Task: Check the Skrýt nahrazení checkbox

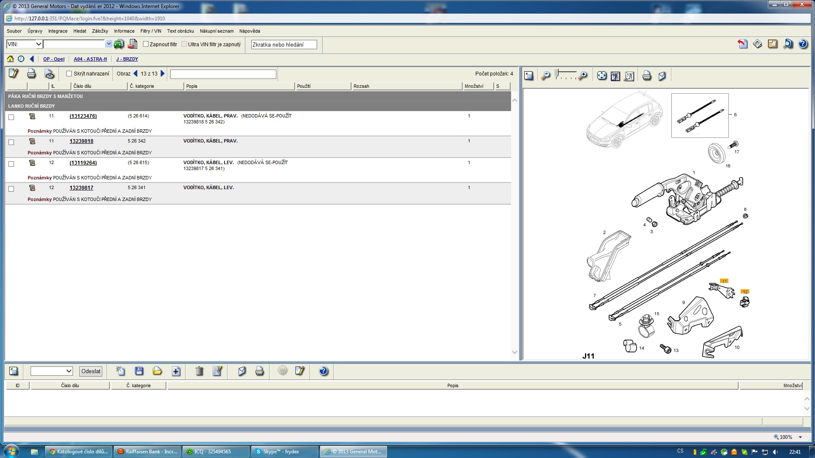Action: pos(69,74)
